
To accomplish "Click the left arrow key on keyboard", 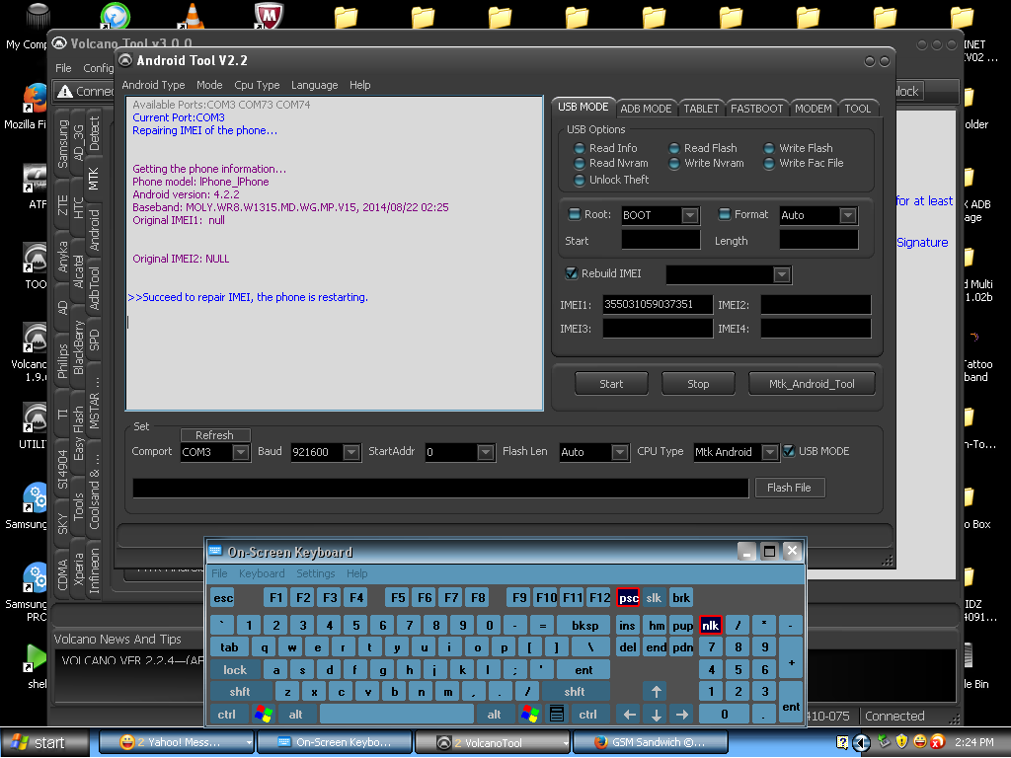I will (629, 715).
